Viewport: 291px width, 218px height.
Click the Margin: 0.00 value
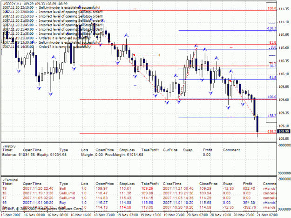point(92,155)
